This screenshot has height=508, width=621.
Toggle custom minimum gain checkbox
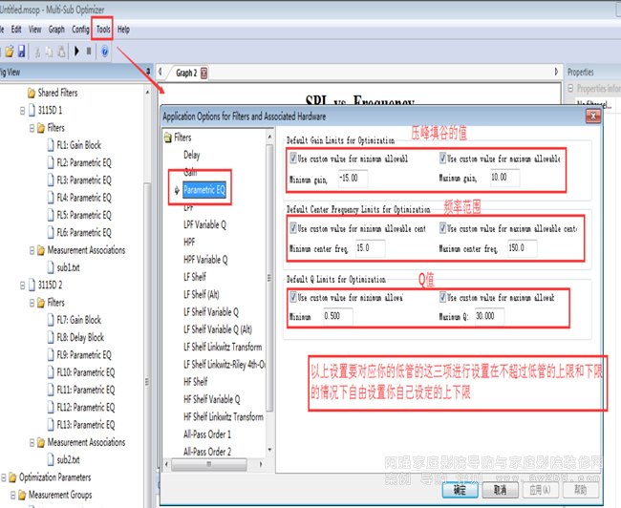click(293, 159)
